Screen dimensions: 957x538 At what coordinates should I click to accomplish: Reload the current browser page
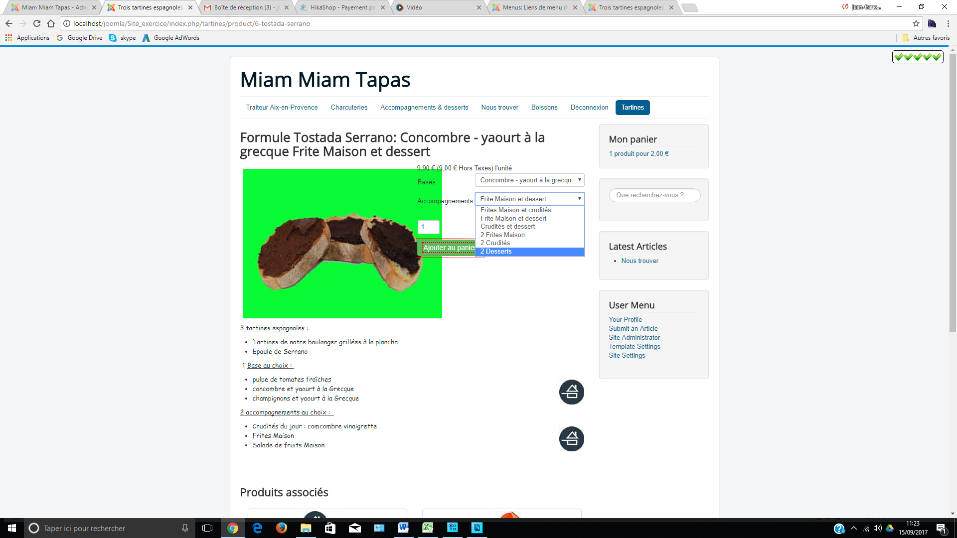click(x=37, y=23)
